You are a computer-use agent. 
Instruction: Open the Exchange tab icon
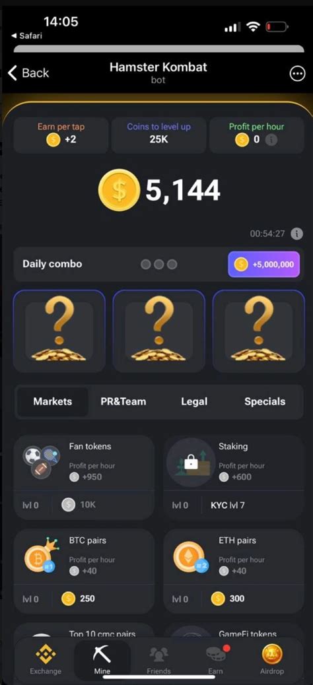point(46,654)
